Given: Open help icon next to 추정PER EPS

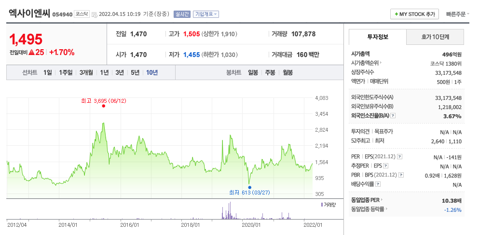Looking at the screenshot, I should point(386,166).
